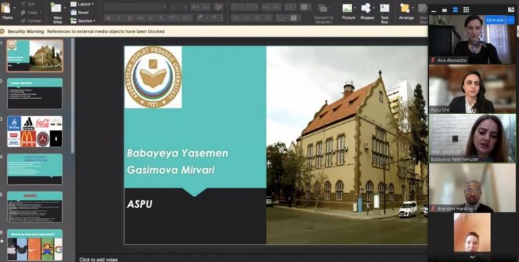Toggle underline formatting
The width and height of the screenshot is (519, 262).
pos(129,18)
